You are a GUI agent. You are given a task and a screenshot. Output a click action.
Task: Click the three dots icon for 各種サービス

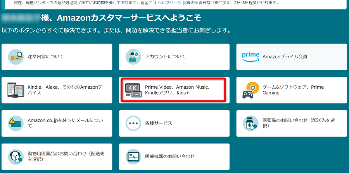pyautogui.click(x=133, y=123)
